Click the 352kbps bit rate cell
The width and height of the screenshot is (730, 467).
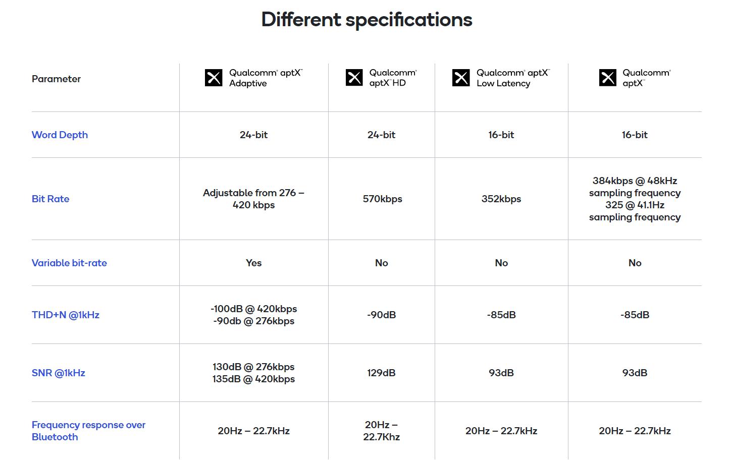[501, 199]
